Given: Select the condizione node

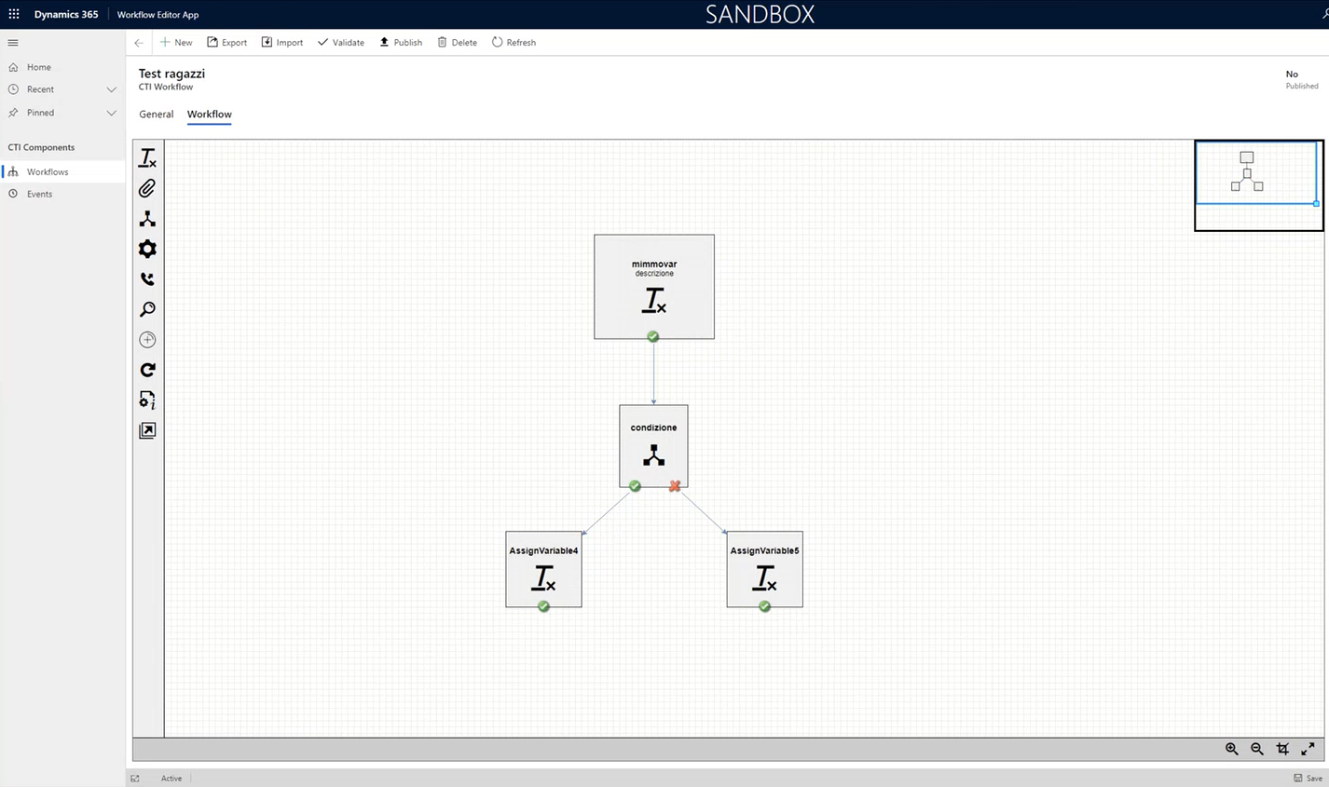Looking at the screenshot, I should [x=653, y=446].
